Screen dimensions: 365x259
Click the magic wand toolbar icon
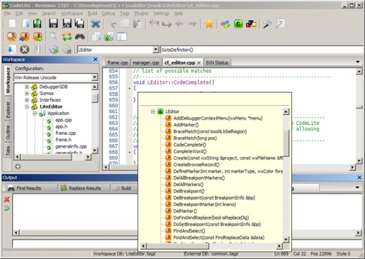(267, 24)
